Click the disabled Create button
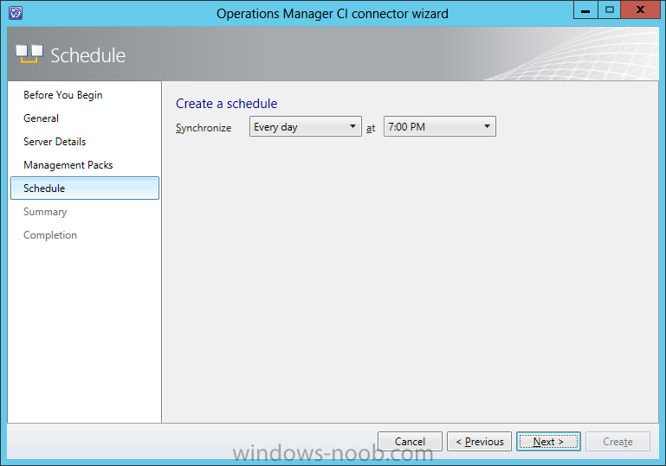The width and height of the screenshot is (666, 466). [618, 442]
